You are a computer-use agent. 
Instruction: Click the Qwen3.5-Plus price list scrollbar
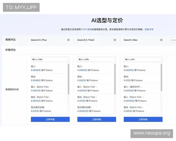(68, 79)
